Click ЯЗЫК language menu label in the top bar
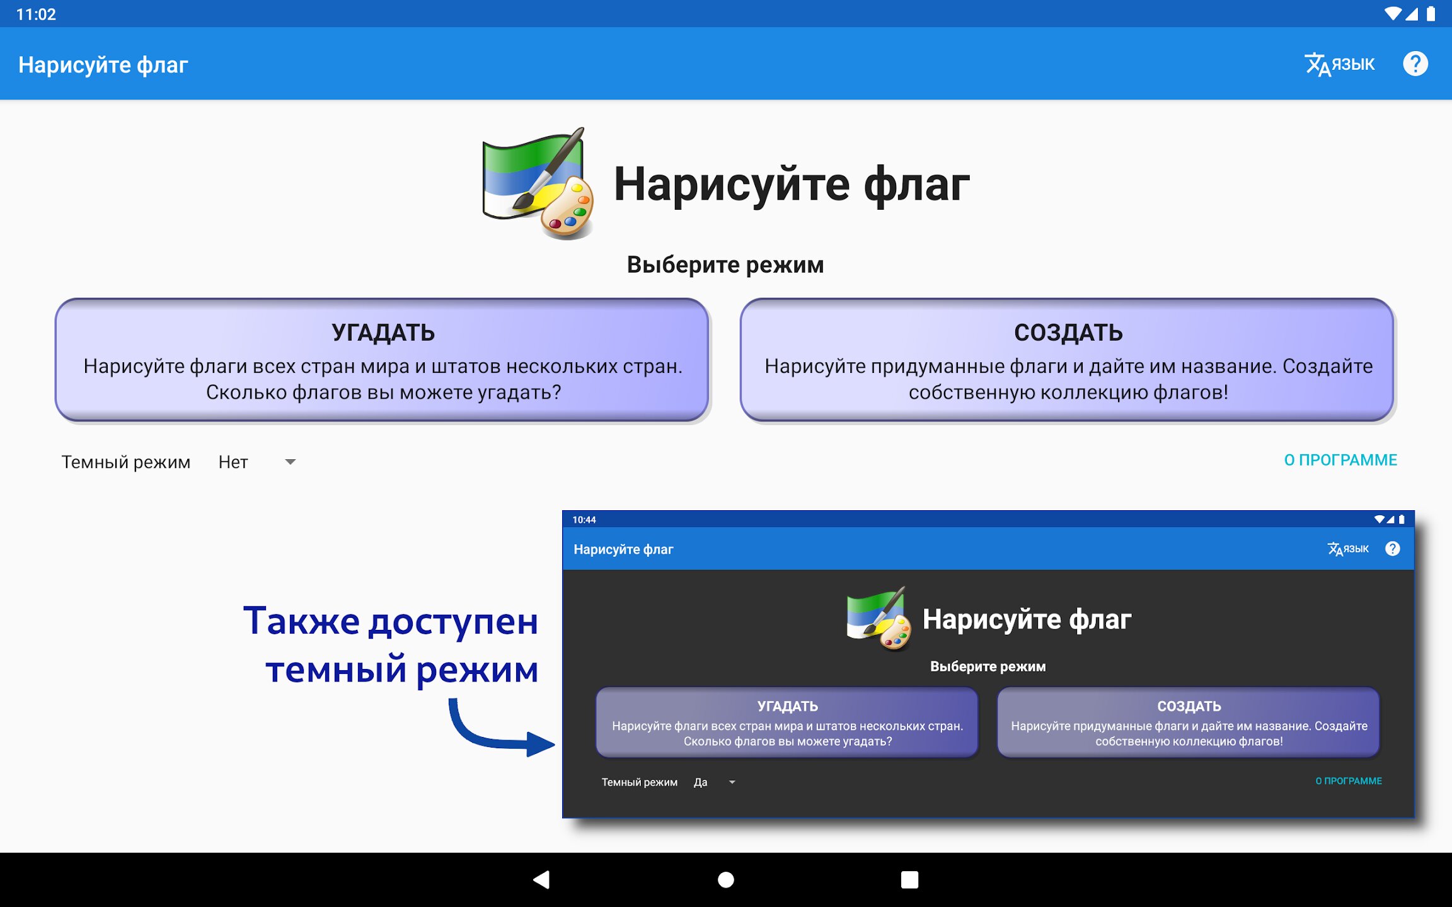The height and width of the screenshot is (907, 1452). point(1353,64)
